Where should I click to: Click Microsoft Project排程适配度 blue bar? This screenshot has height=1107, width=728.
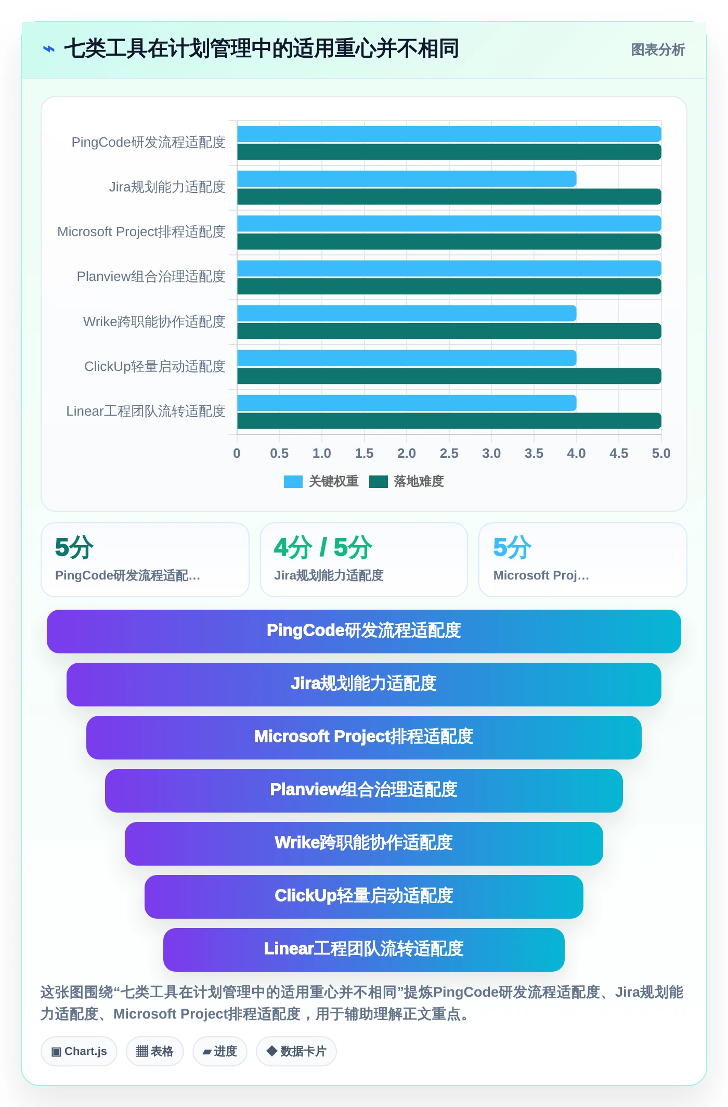tap(449, 224)
